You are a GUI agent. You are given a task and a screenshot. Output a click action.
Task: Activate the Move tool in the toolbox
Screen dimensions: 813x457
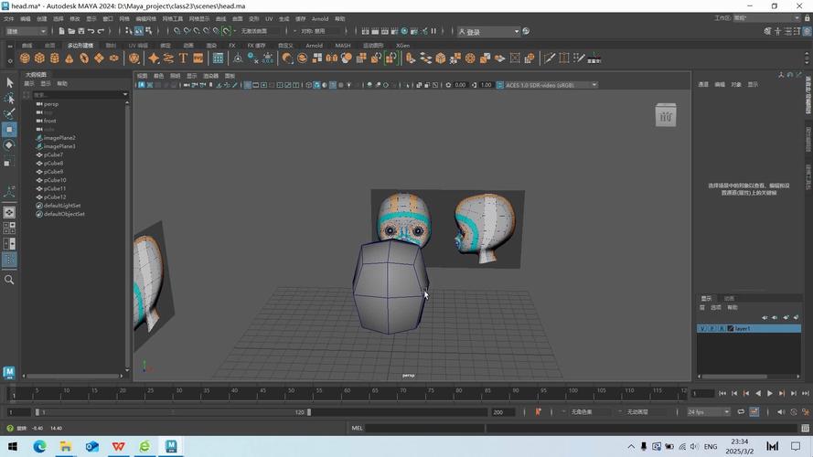9,129
